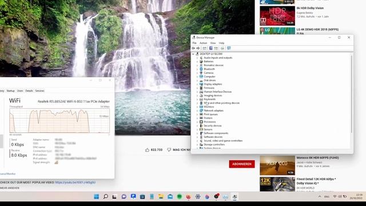Click the Keyboards category icon
Screen dimensions: 366x206
pyautogui.click(x=201, y=99)
